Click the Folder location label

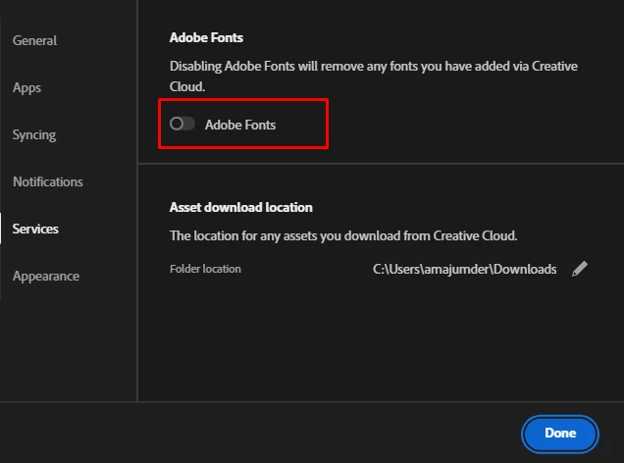[x=205, y=269]
